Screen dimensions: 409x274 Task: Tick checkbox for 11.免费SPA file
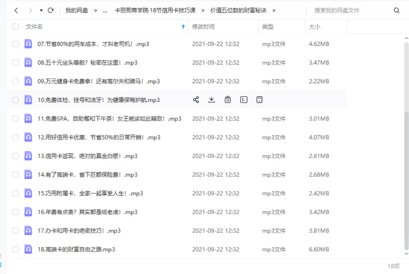(15, 119)
